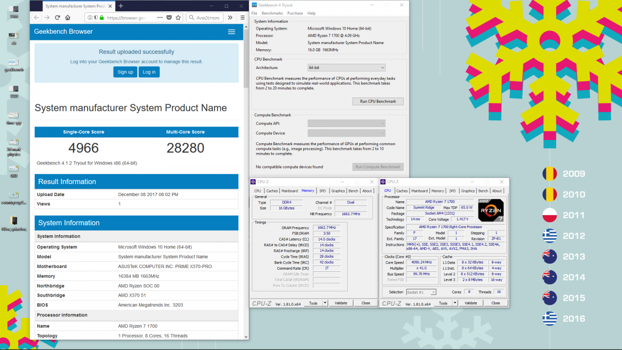Viewport: 622px width, 350px height.
Task: Expand Tools arrow in Memory-tab CPU-Z window
Action: [x=325, y=303]
